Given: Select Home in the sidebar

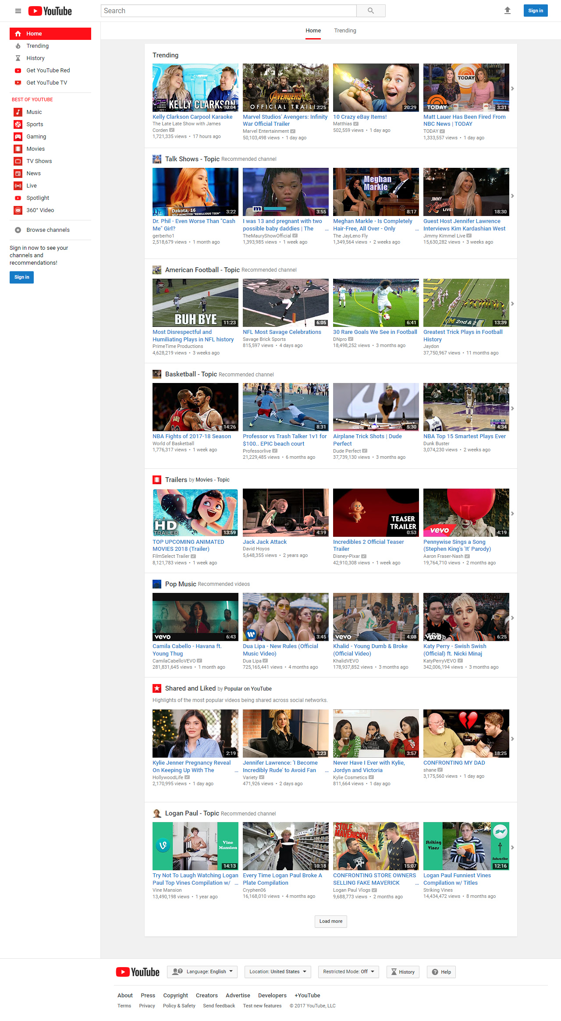Looking at the screenshot, I should (50, 34).
